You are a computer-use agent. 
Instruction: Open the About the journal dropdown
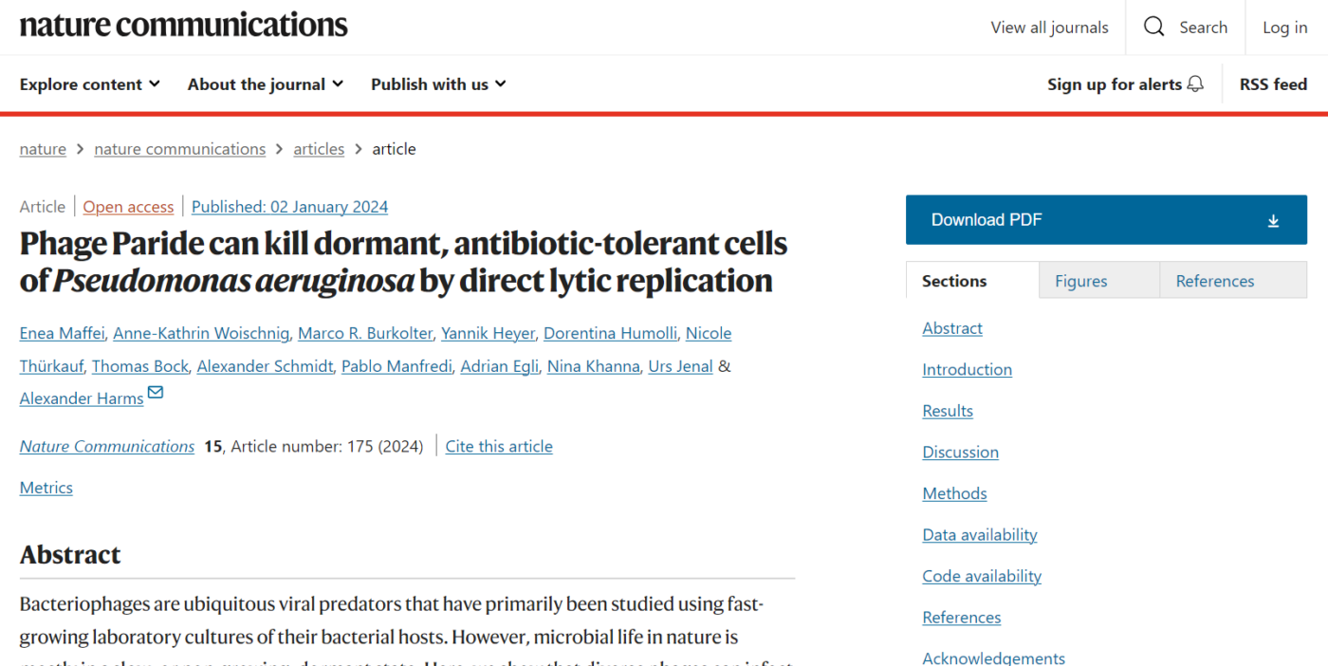pos(264,83)
